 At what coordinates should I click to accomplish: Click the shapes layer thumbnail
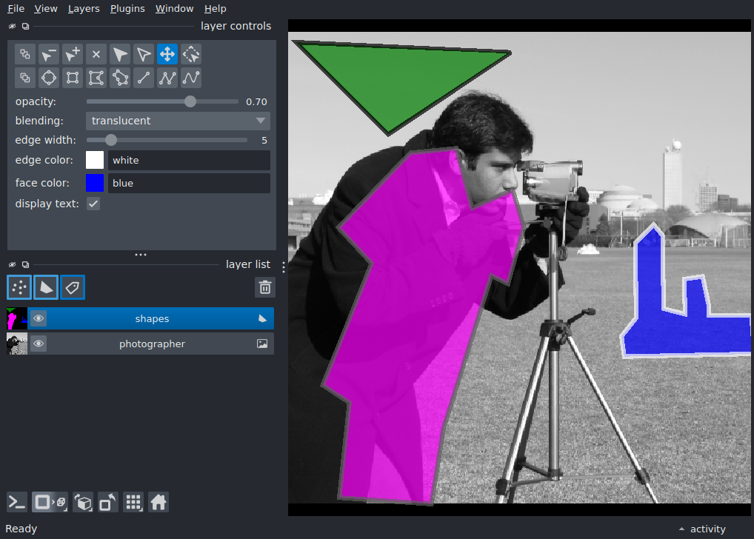click(x=17, y=318)
